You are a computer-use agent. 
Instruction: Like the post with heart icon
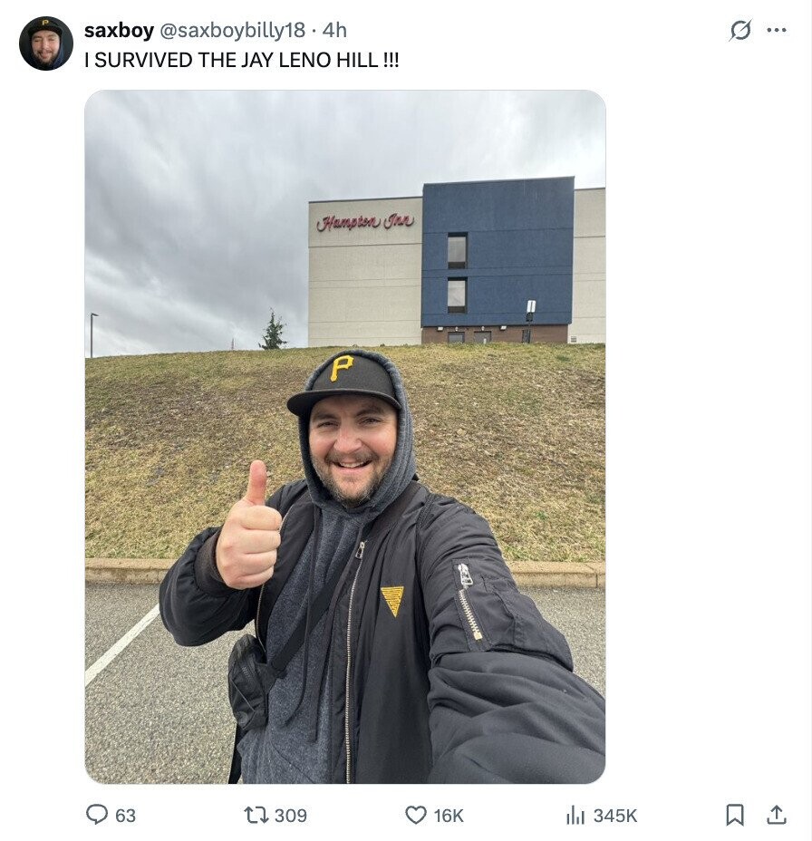click(x=416, y=815)
